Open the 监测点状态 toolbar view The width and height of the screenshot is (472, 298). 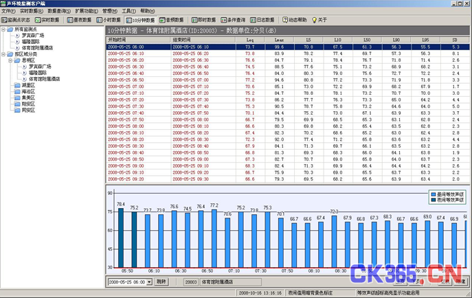(16, 20)
